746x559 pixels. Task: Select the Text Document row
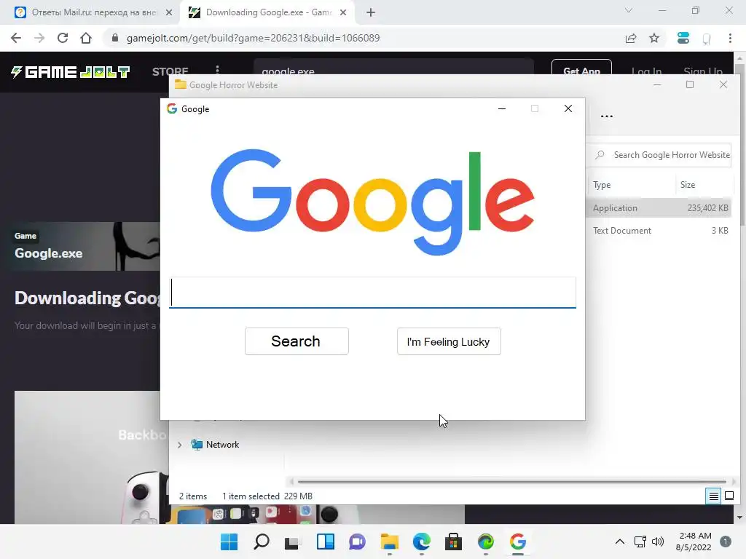coord(659,231)
